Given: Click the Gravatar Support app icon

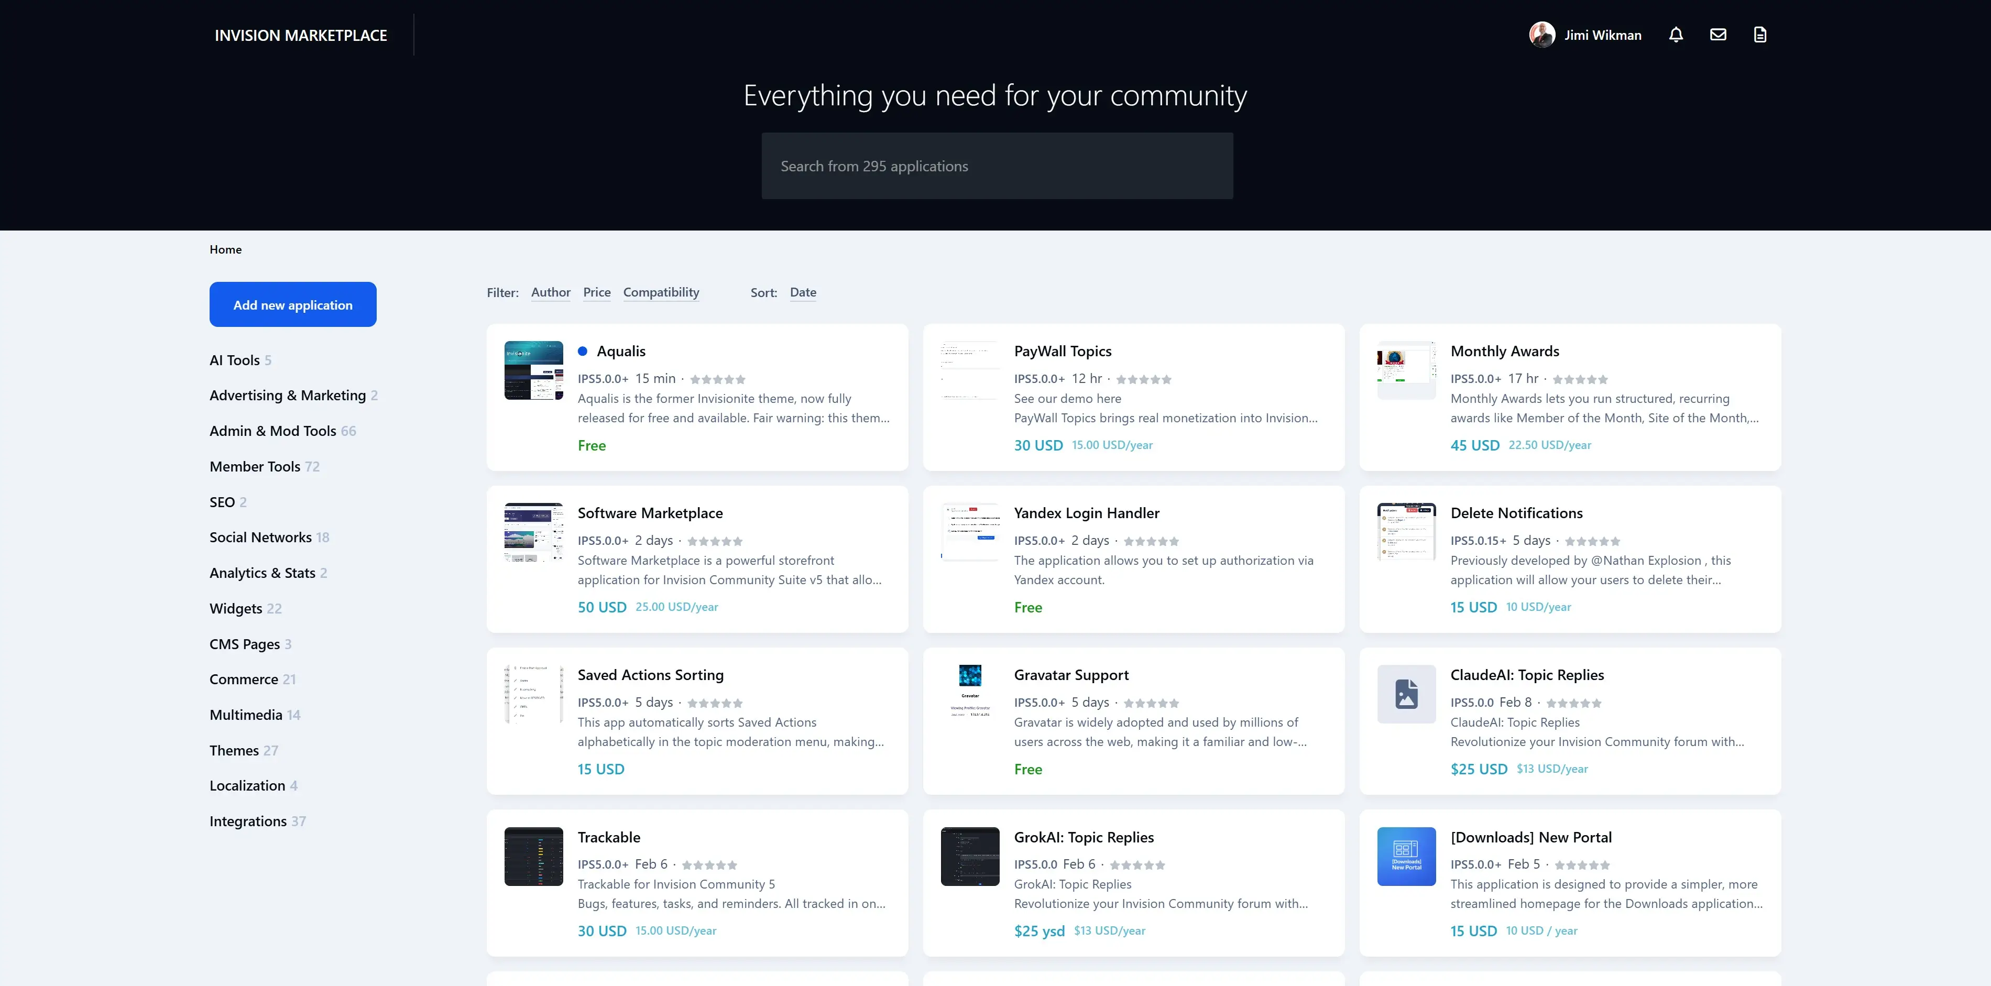Looking at the screenshot, I should 969,693.
